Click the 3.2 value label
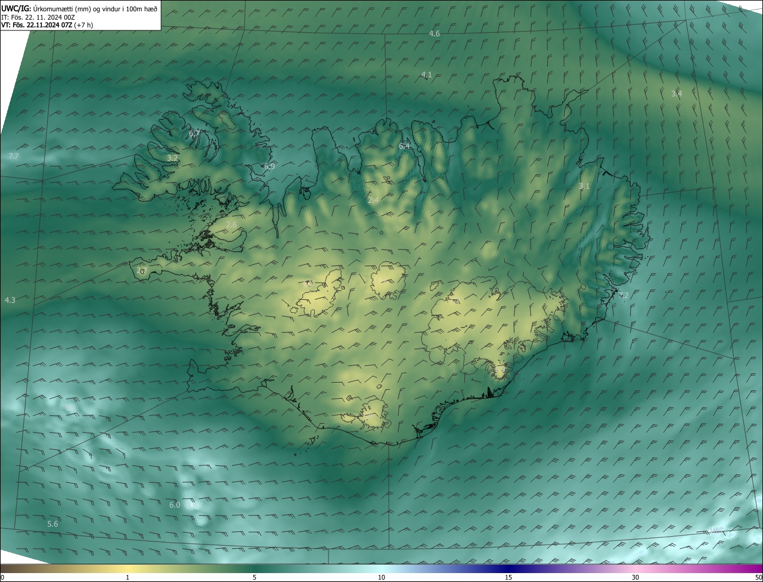This screenshot has width=763, height=582. click(172, 158)
